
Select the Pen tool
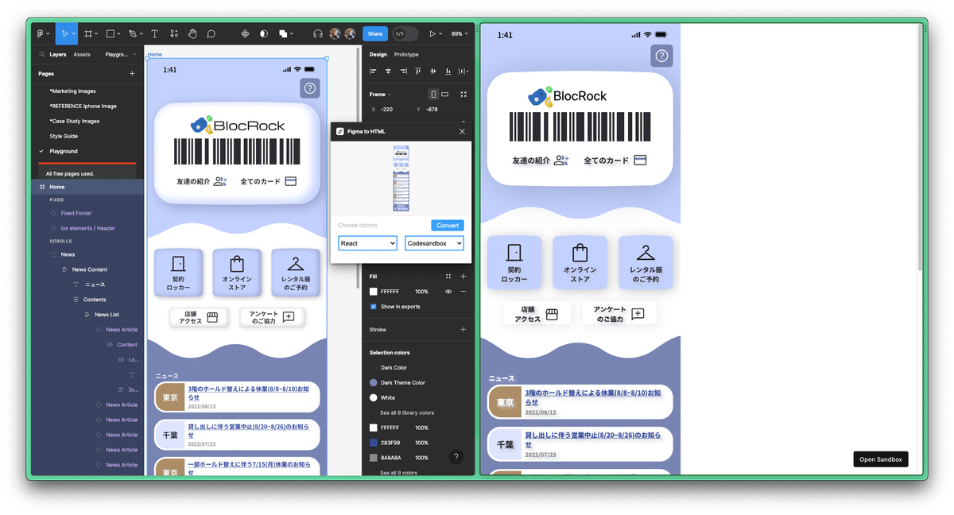tap(133, 34)
